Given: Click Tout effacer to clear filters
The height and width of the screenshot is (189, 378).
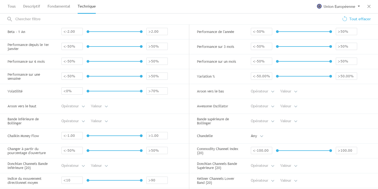Looking at the screenshot, I should tap(360, 19).
